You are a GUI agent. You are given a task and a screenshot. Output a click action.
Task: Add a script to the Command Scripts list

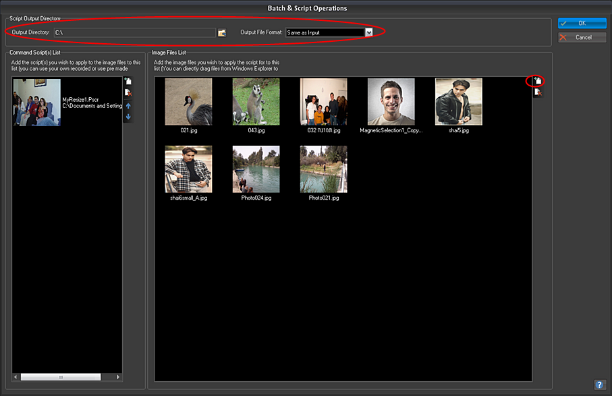click(x=128, y=82)
